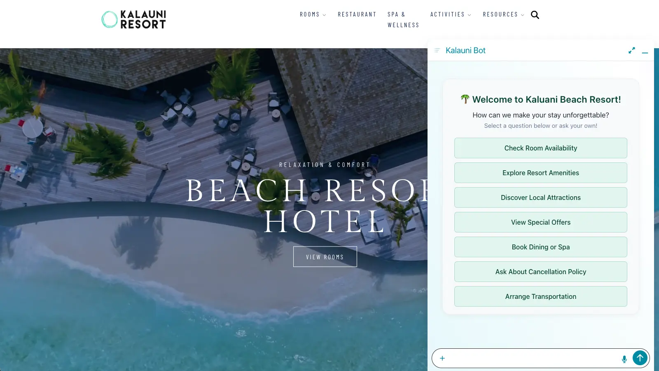Expand the chat window to fullscreen
The image size is (659, 371).
631,50
